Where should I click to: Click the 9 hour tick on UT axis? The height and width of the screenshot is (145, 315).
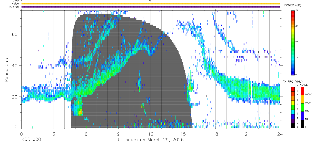(x=118, y=134)
